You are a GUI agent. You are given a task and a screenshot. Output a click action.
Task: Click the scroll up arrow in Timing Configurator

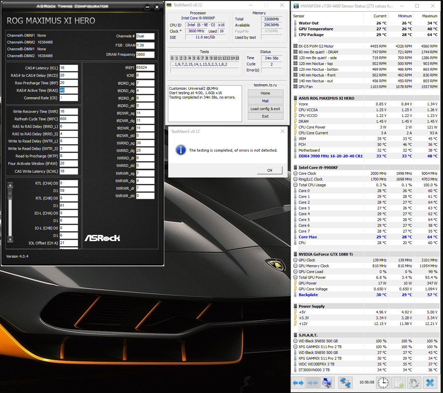(10, 185)
